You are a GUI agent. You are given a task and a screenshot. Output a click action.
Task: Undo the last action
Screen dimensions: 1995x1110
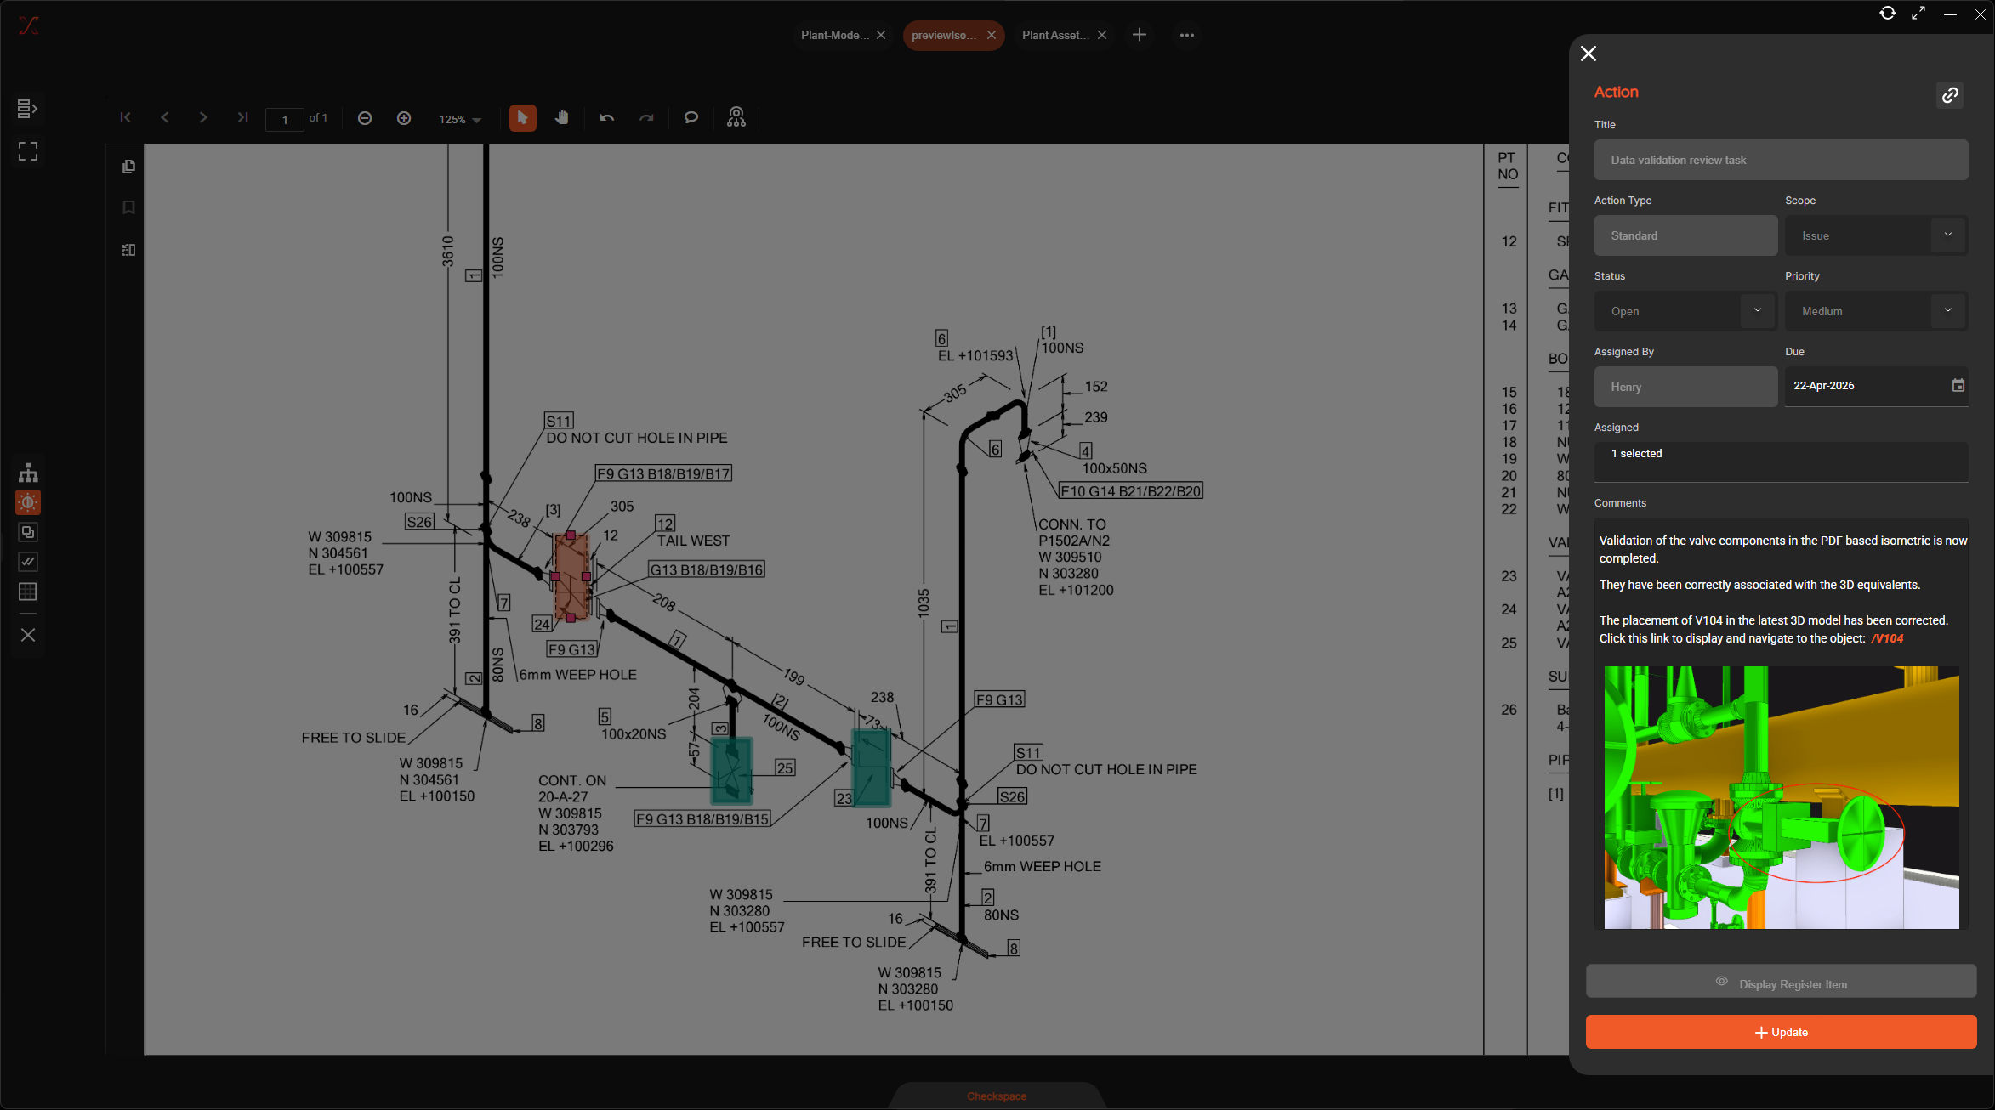607,118
